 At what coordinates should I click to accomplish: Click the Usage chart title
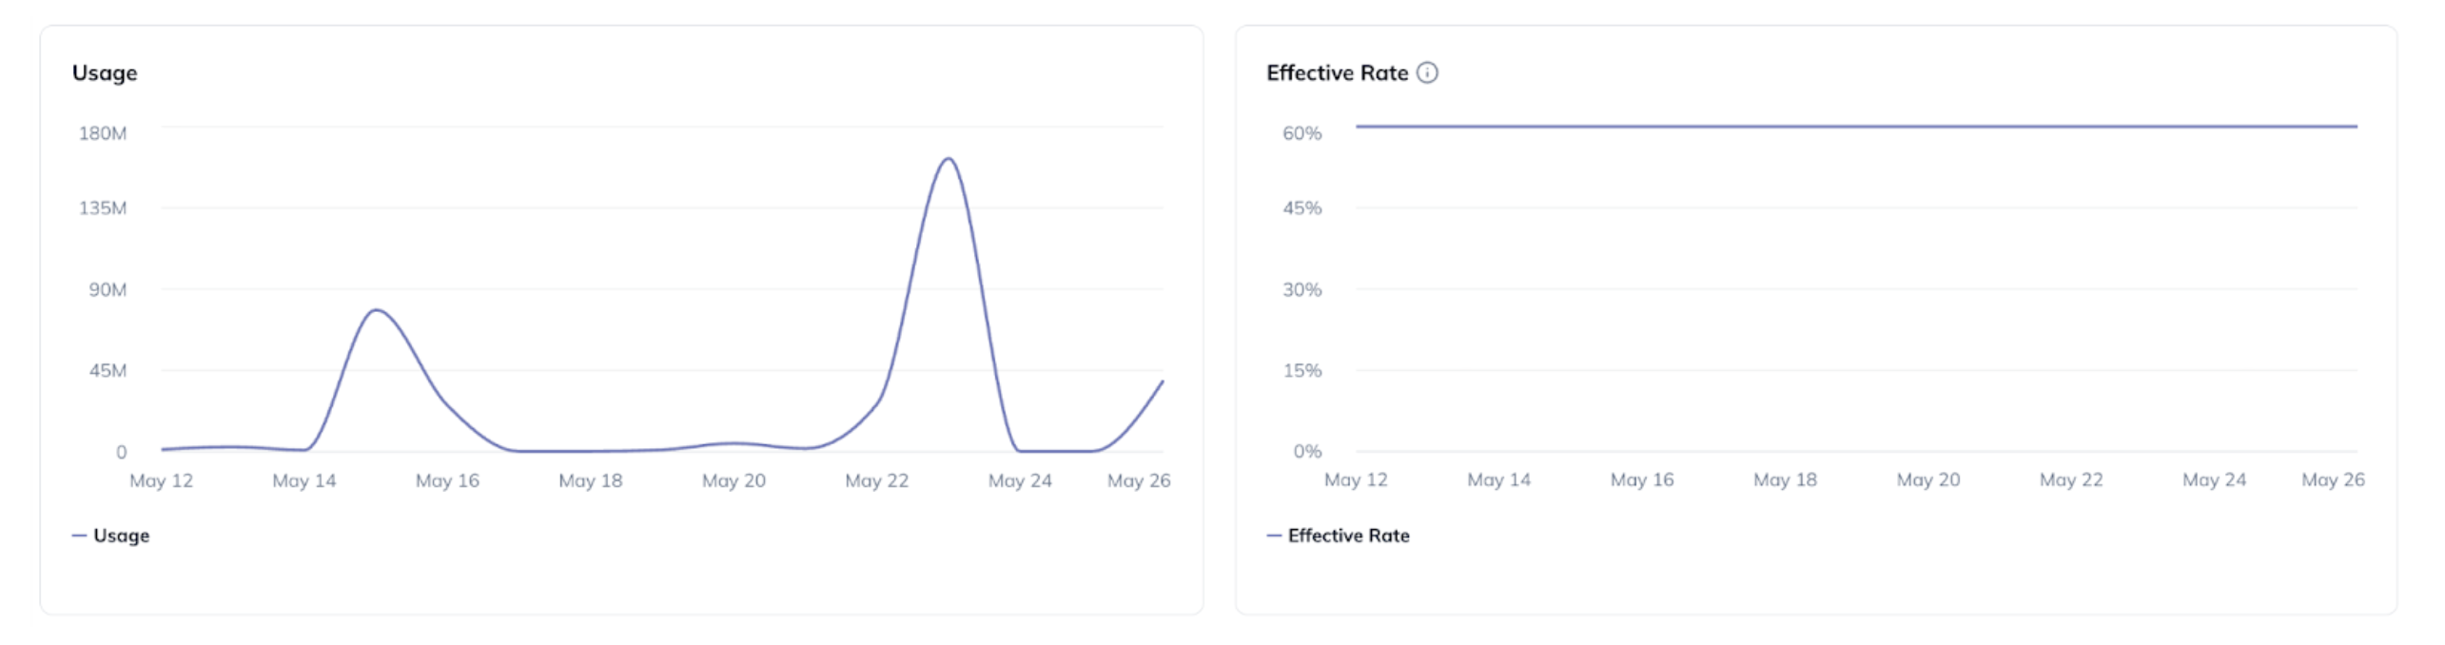105,73
